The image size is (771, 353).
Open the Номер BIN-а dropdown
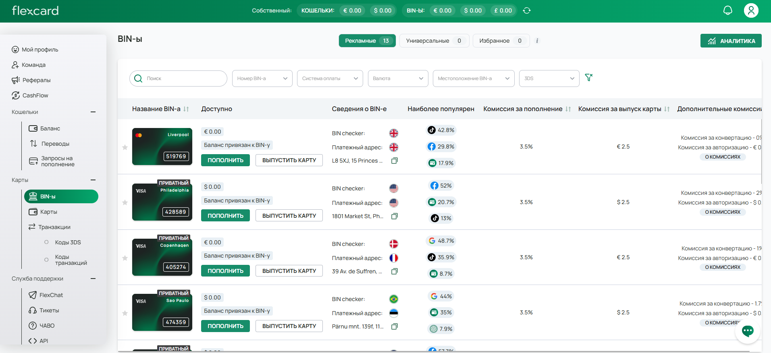262,78
